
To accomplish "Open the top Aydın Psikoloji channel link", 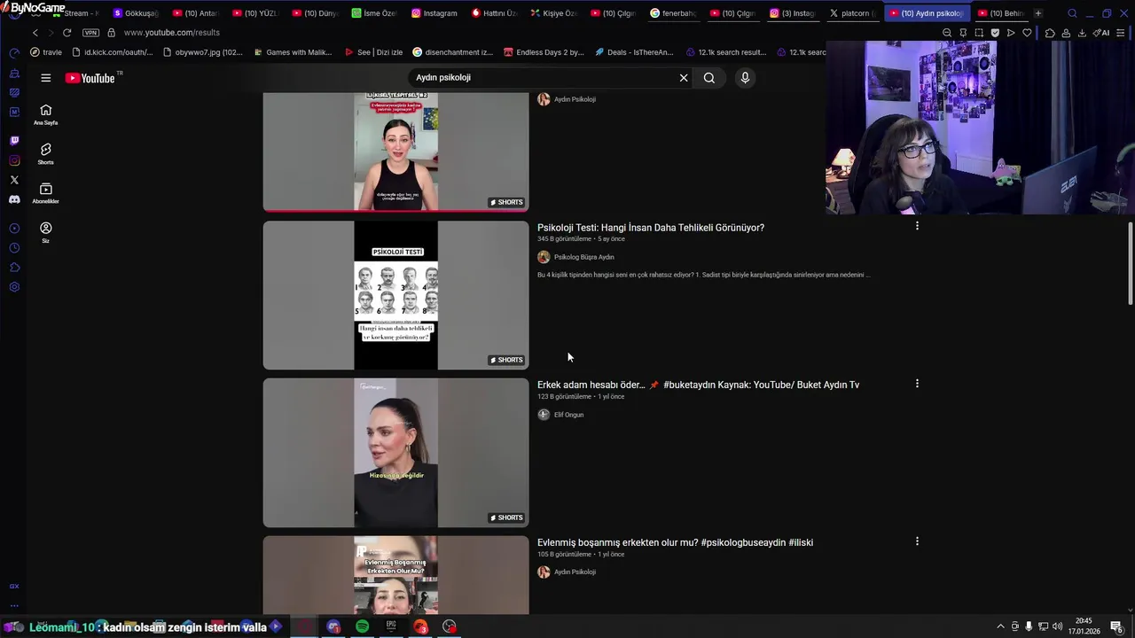I will pyautogui.click(x=575, y=99).
